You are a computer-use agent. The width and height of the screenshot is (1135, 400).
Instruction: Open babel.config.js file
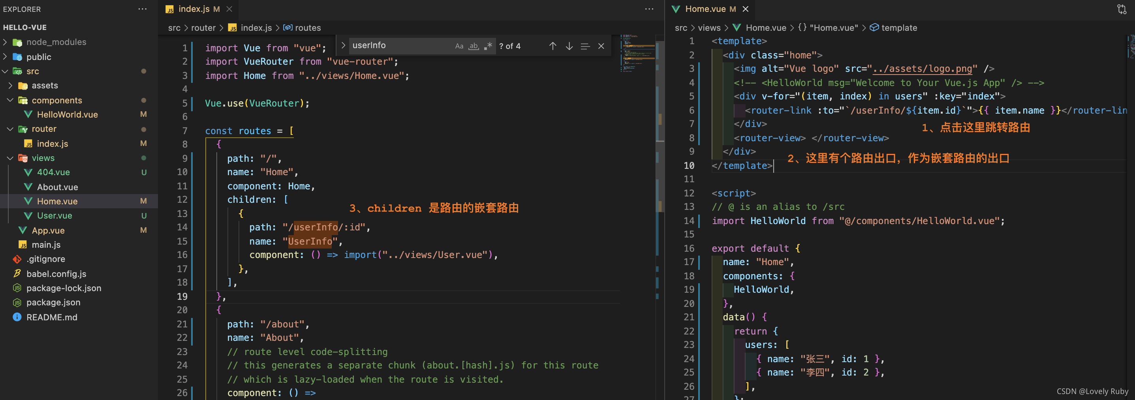pyautogui.click(x=56, y=274)
